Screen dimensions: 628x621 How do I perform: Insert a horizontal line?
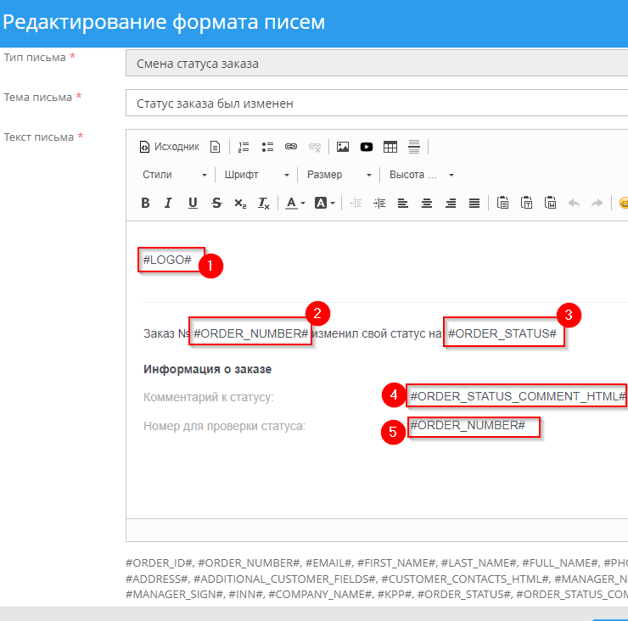414,147
